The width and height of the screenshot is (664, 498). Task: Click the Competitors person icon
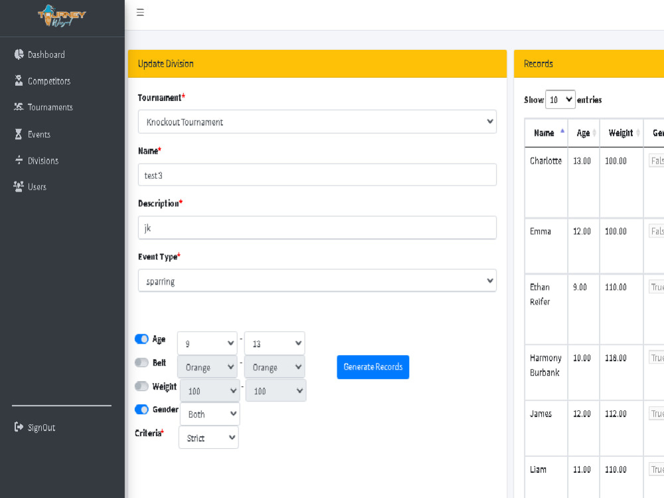tap(19, 80)
